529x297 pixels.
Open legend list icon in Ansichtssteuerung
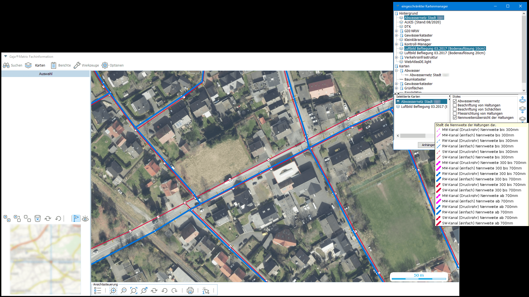pos(98,290)
